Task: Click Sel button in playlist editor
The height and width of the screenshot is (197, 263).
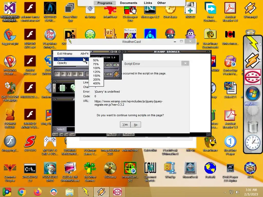Action: point(66,134)
